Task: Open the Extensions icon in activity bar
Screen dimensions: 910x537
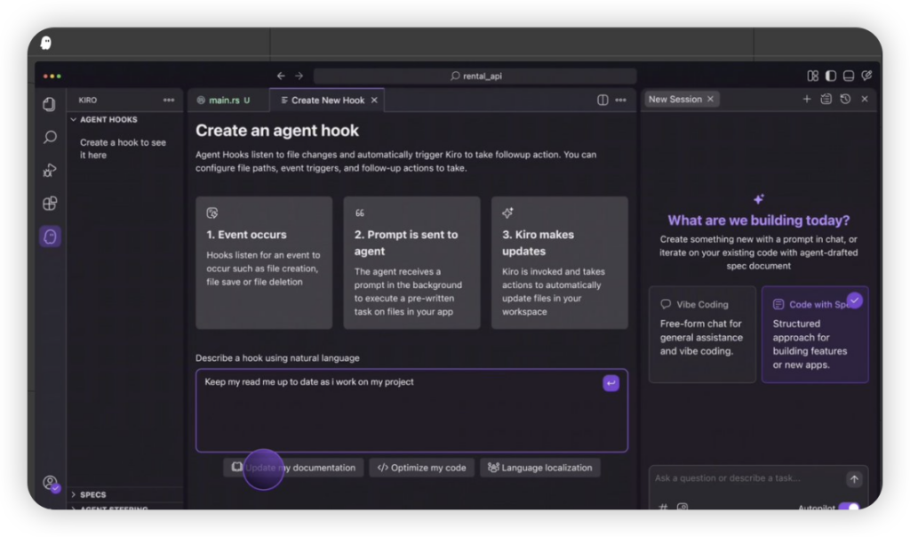Action: pos(50,204)
